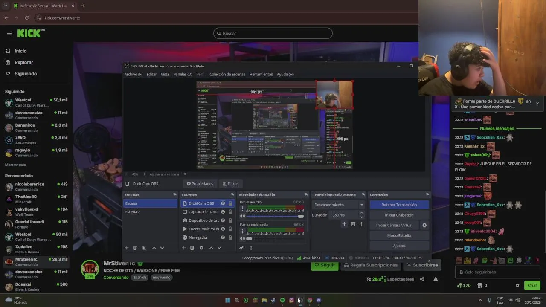Viewport: 546px width, 307px height.
Task: Add a scene transition with plus icon
Action: (x=344, y=224)
